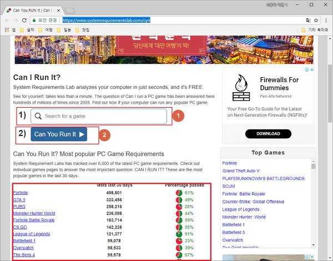Click the magnifier icon in game search

click(x=38, y=116)
